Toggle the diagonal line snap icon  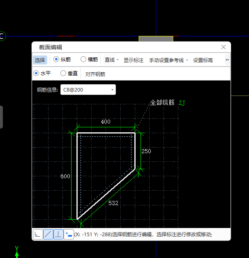[x=48, y=234]
